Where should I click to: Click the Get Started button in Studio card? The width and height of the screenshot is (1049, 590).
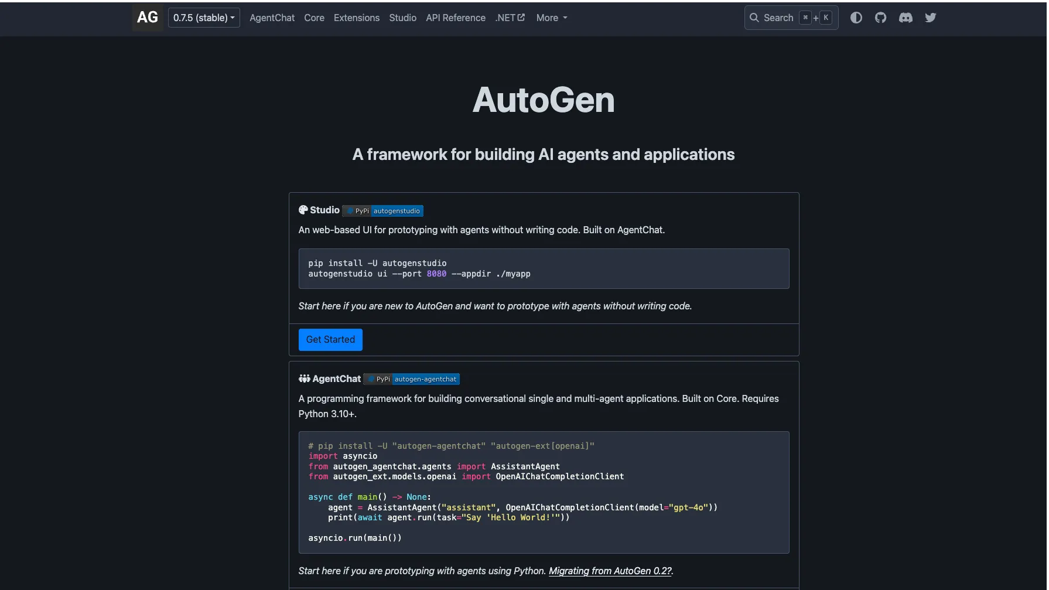click(330, 340)
